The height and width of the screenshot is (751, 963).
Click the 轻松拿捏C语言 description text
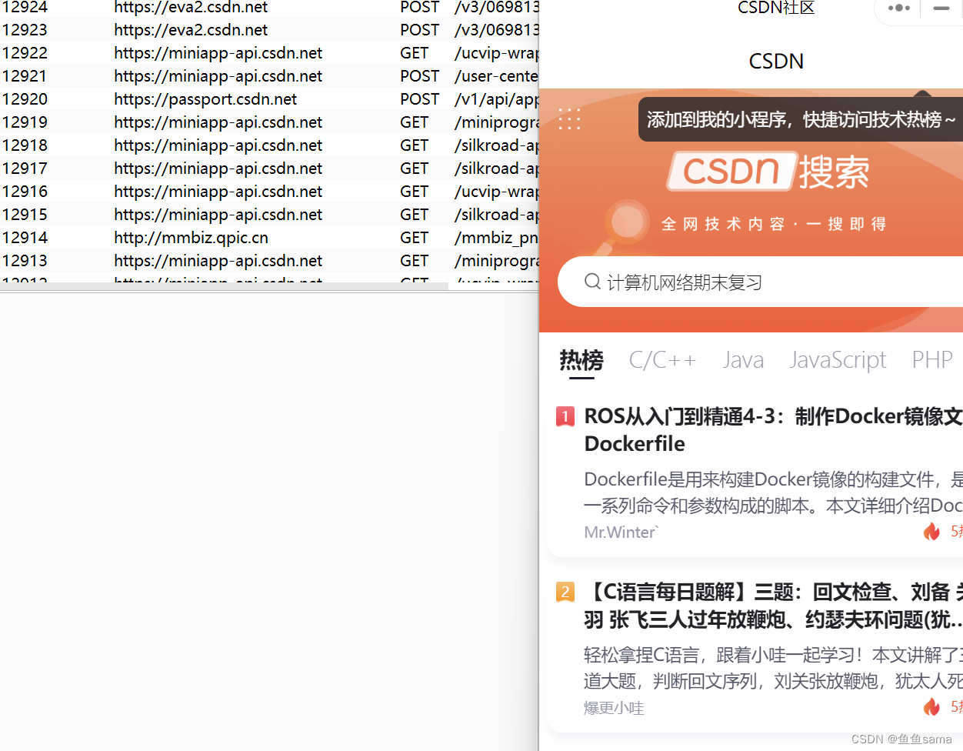tap(773, 668)
